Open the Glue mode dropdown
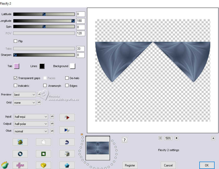The image size is (219, 169). (x=31, y=131)
